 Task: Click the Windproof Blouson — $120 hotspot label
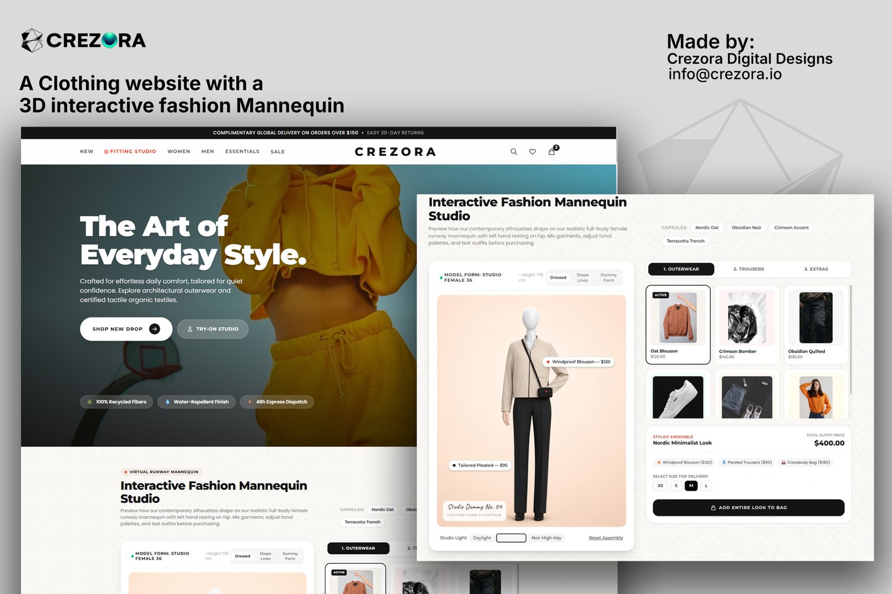(x=579, y=362)
